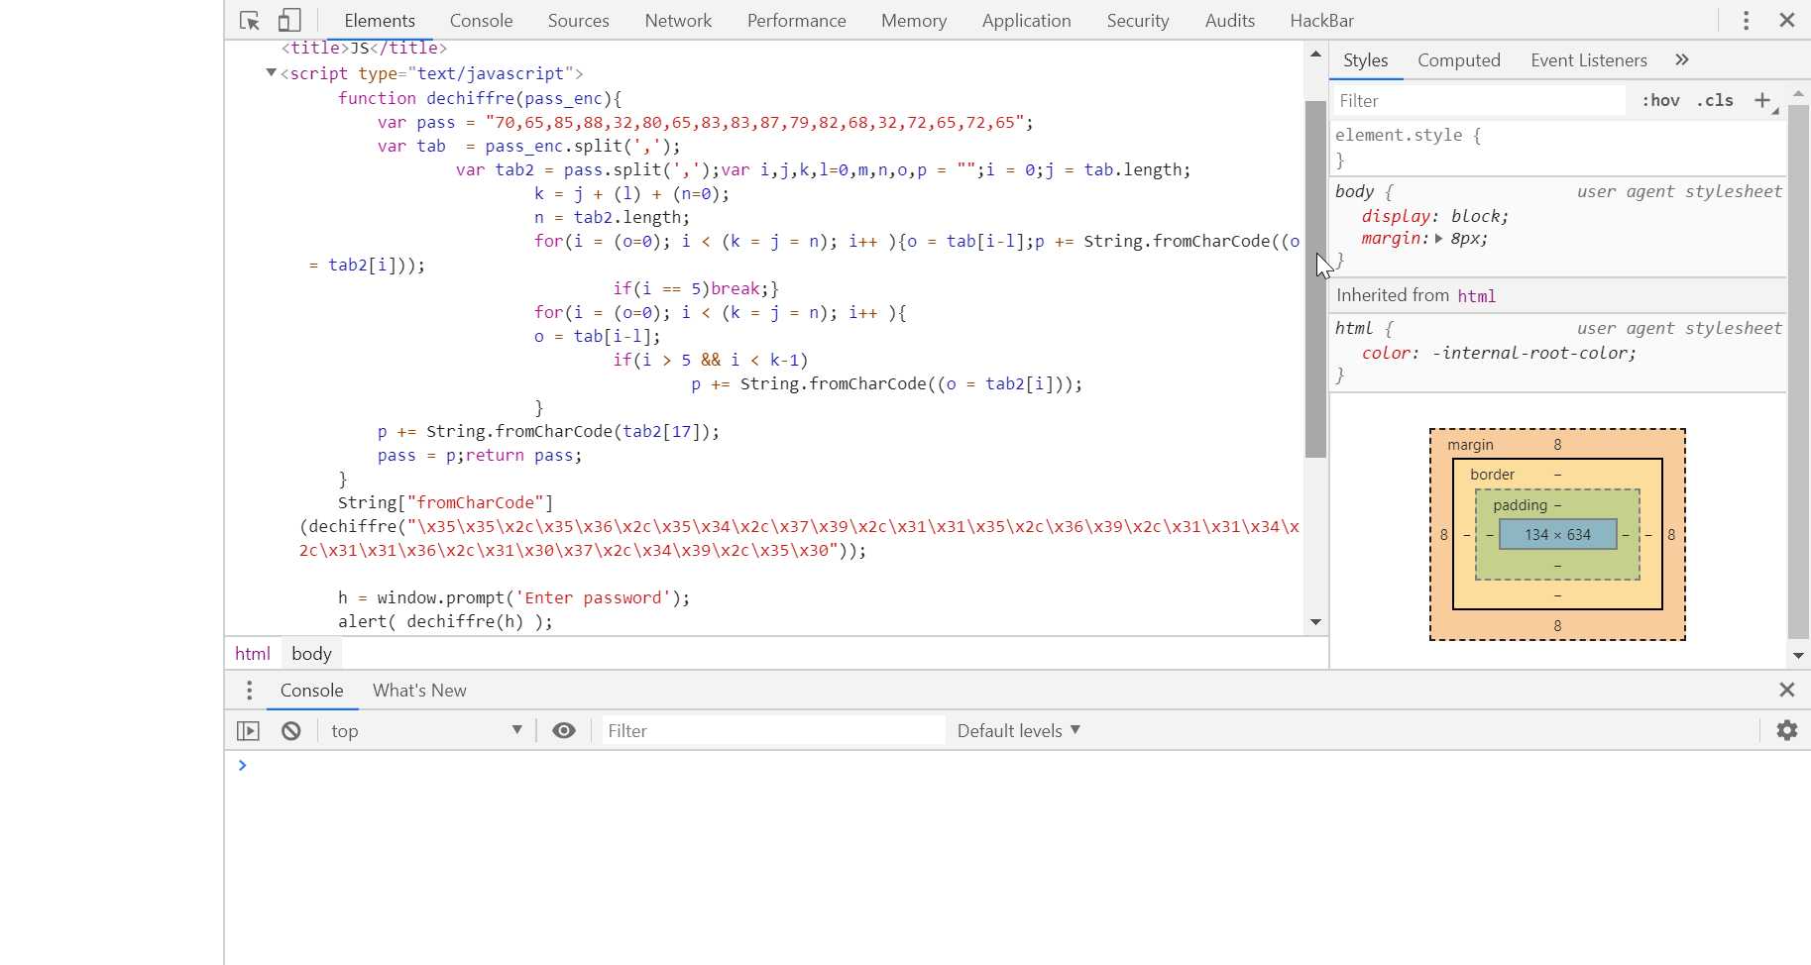Click the html link in Inherited from
Image resolution: width=1811 pixels, height=965 pixels.
click(1476, 296)
